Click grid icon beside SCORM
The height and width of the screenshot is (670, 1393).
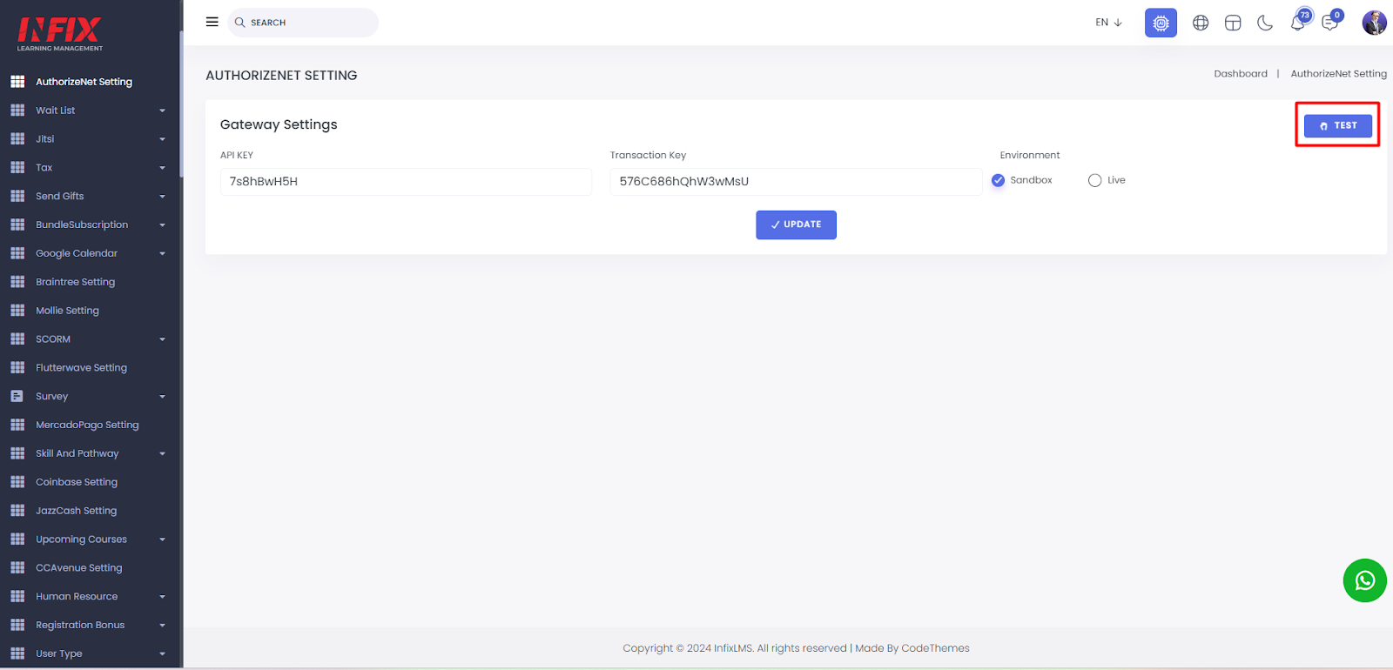17,339
